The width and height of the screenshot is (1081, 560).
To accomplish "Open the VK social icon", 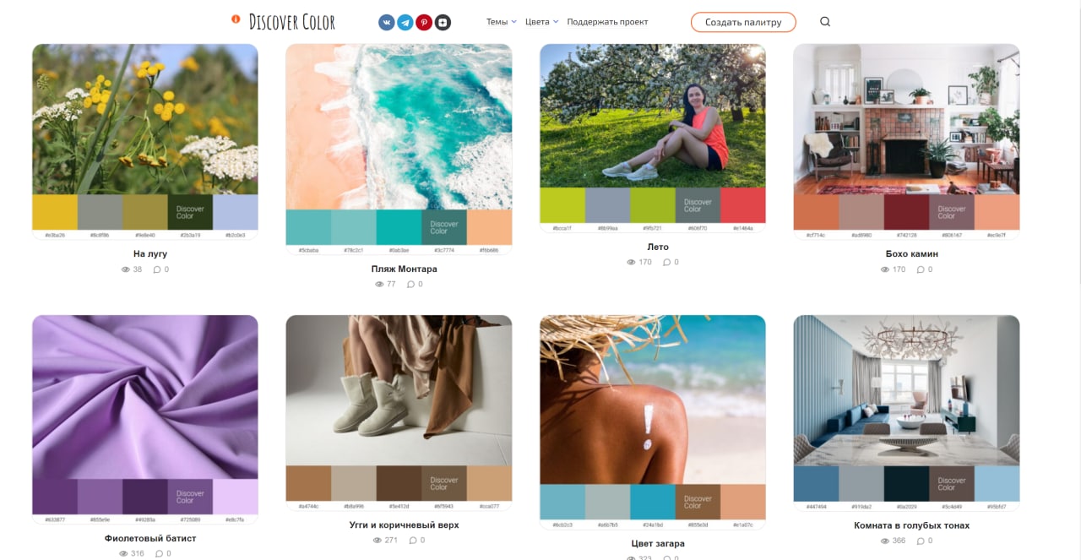I will 387,22.
